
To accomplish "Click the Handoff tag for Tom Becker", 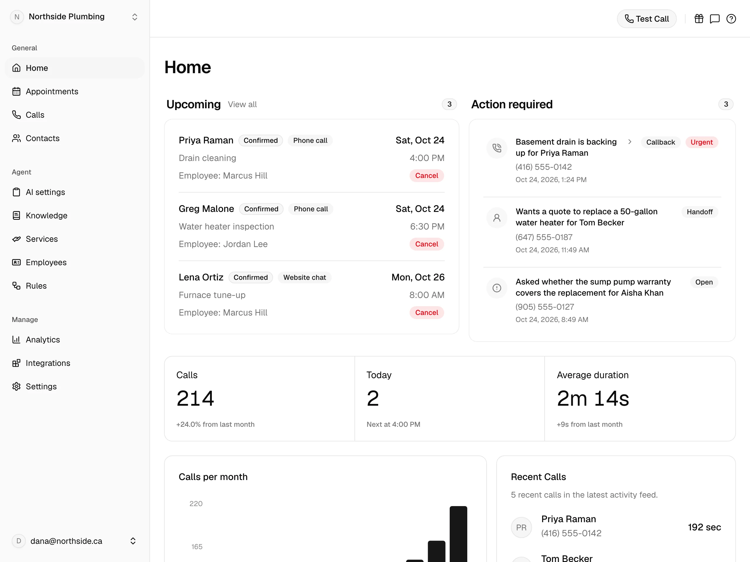I will pos(700,212).
